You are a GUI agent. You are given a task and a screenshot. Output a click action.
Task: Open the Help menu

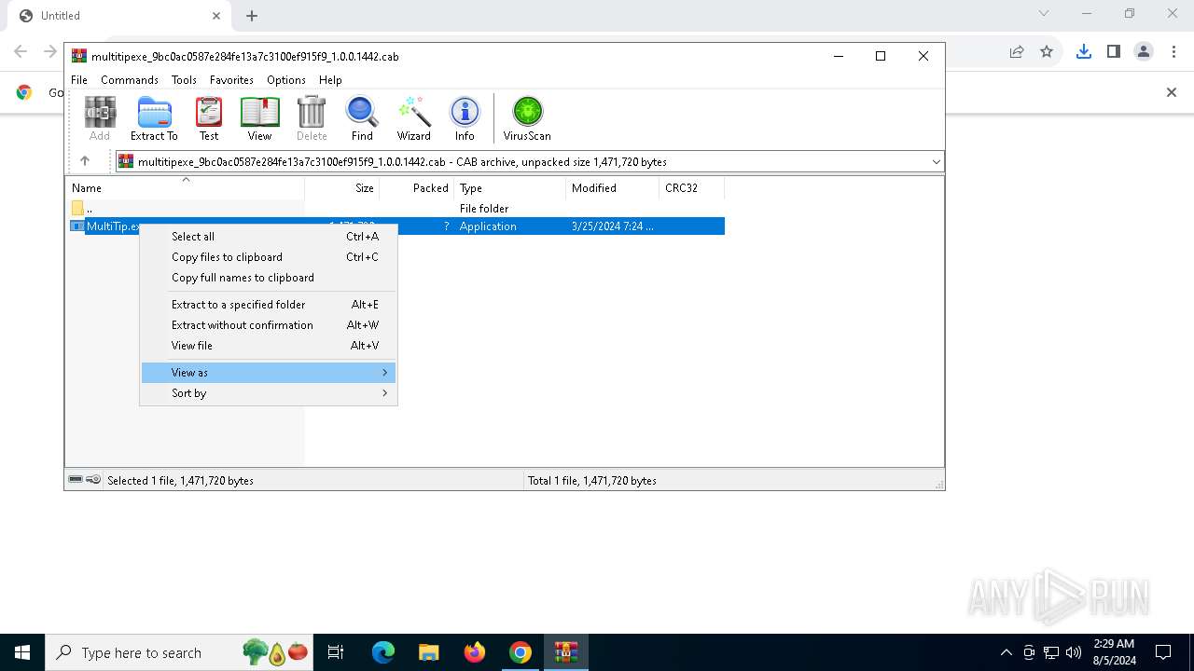[330, 80]
